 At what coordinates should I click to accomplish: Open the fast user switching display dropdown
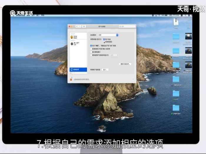[114, 55]
